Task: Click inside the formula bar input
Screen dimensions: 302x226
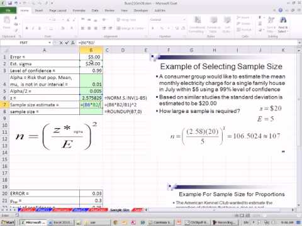Action: (x=187, y=43)
